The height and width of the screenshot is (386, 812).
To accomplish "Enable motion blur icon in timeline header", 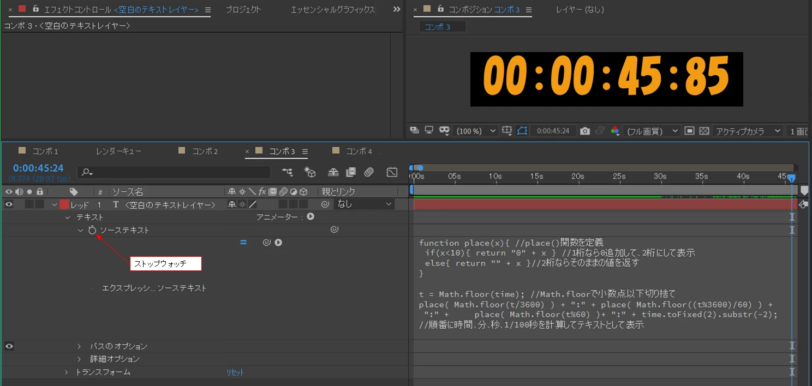I will pos(369,172).
